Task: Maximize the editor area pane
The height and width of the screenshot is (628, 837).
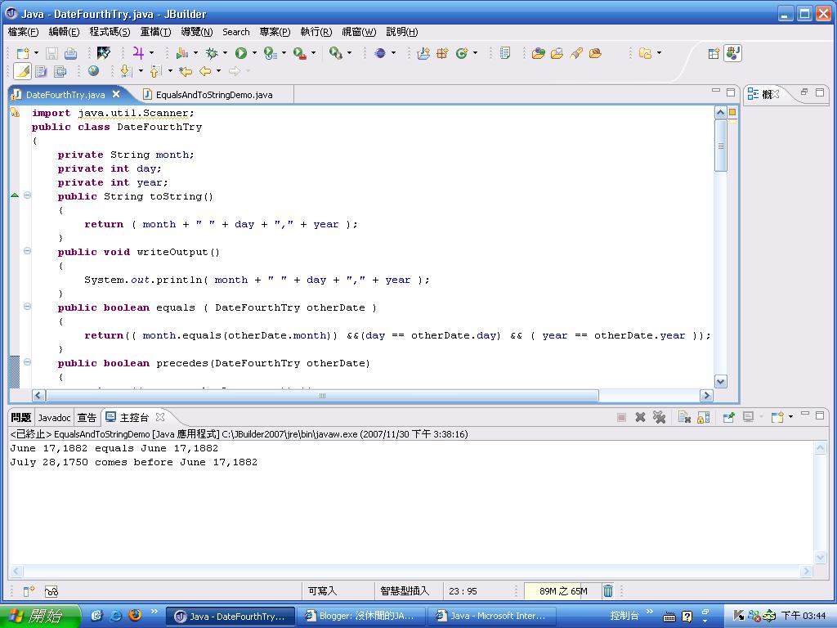Action: (x=731, y=92)
